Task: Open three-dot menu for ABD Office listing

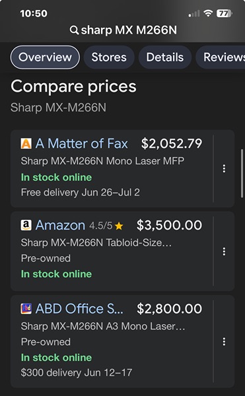Action: (x=224, y=341)
